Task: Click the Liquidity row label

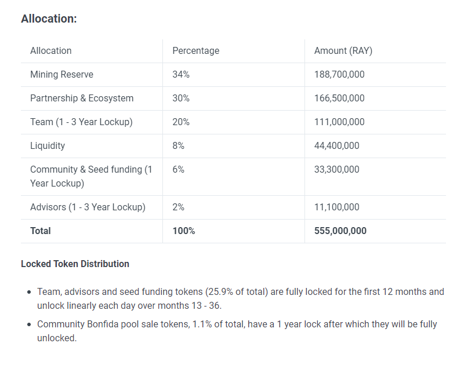Action: (x=48, y=145)
